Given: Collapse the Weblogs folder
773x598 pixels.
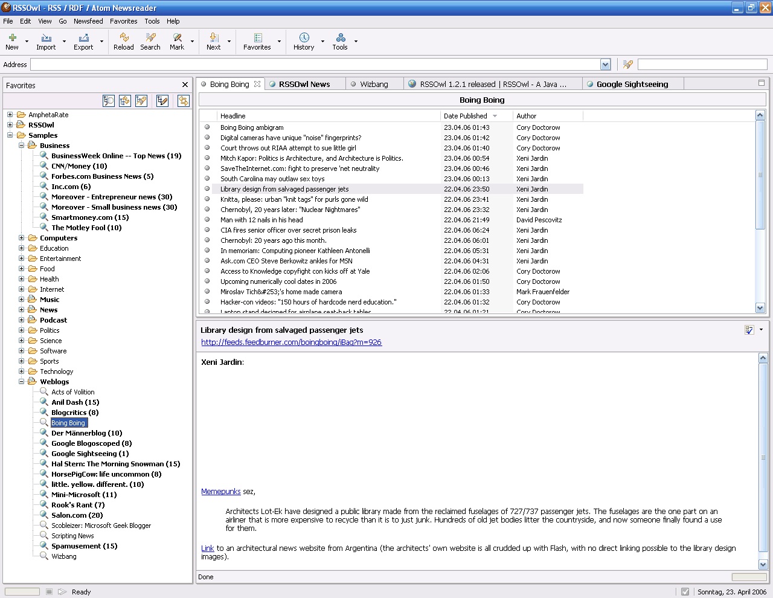Looking at the screenshot, I should coord(22,382).
